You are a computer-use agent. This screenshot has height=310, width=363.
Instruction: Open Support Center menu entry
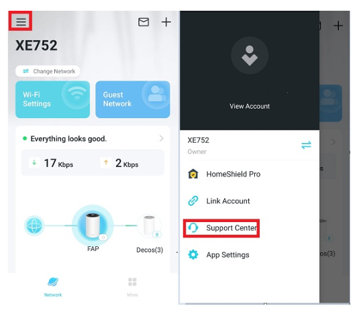tap(221, 228)
